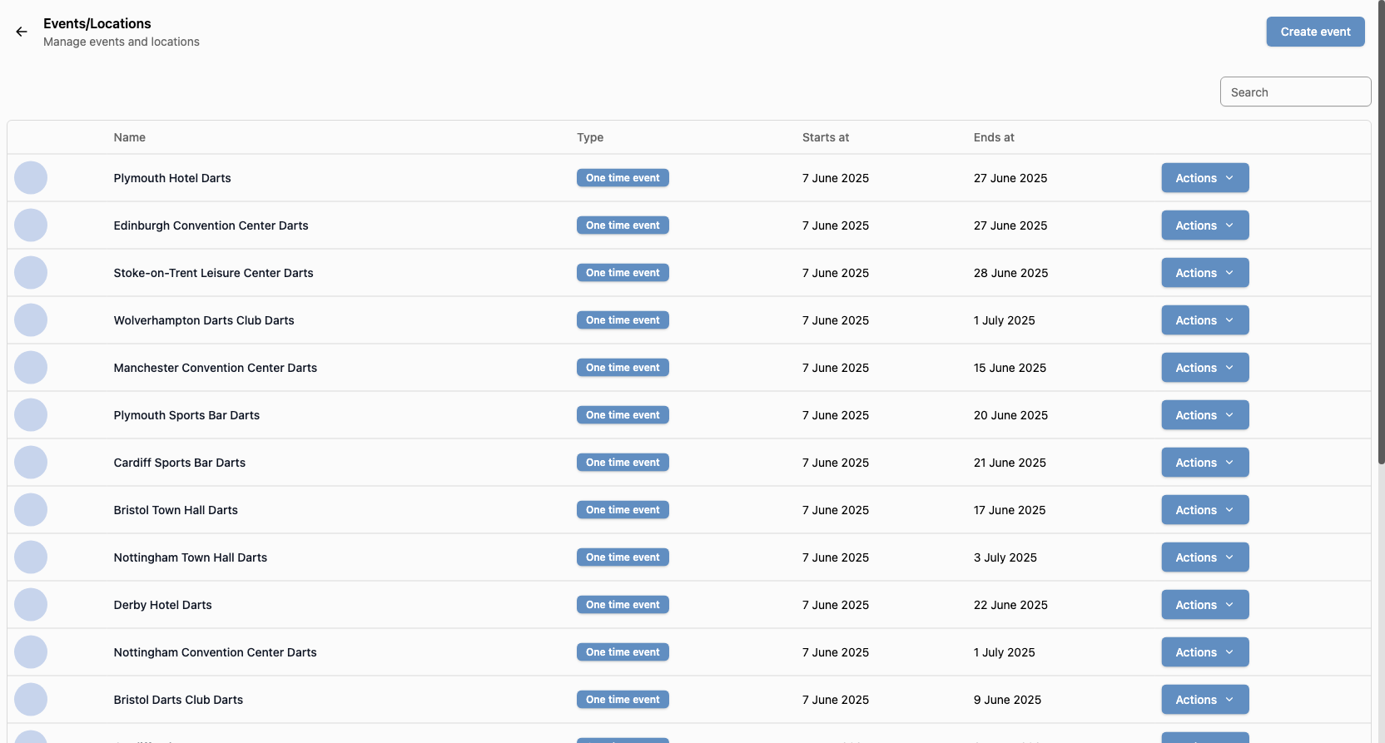Click the Search input field

pyautogui.click(x=1294, y=92)
